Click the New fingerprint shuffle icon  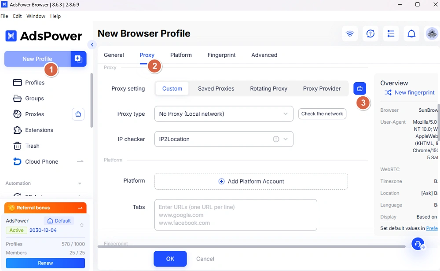point(388,92)
